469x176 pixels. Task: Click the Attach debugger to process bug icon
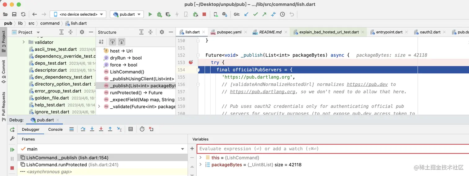195,14
